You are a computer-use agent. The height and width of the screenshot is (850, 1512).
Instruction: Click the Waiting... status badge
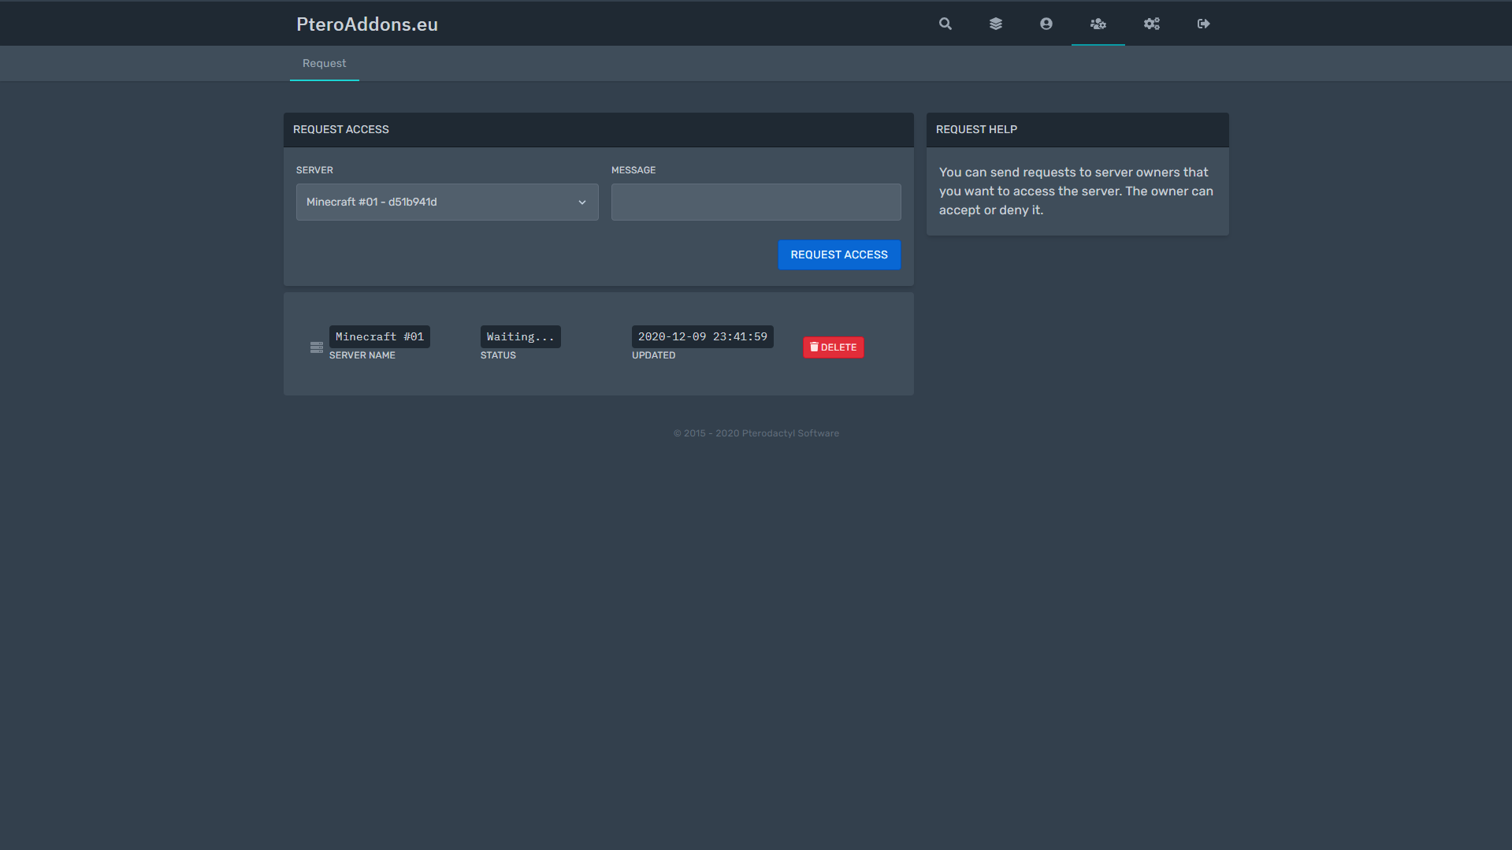tap(520, 336)
